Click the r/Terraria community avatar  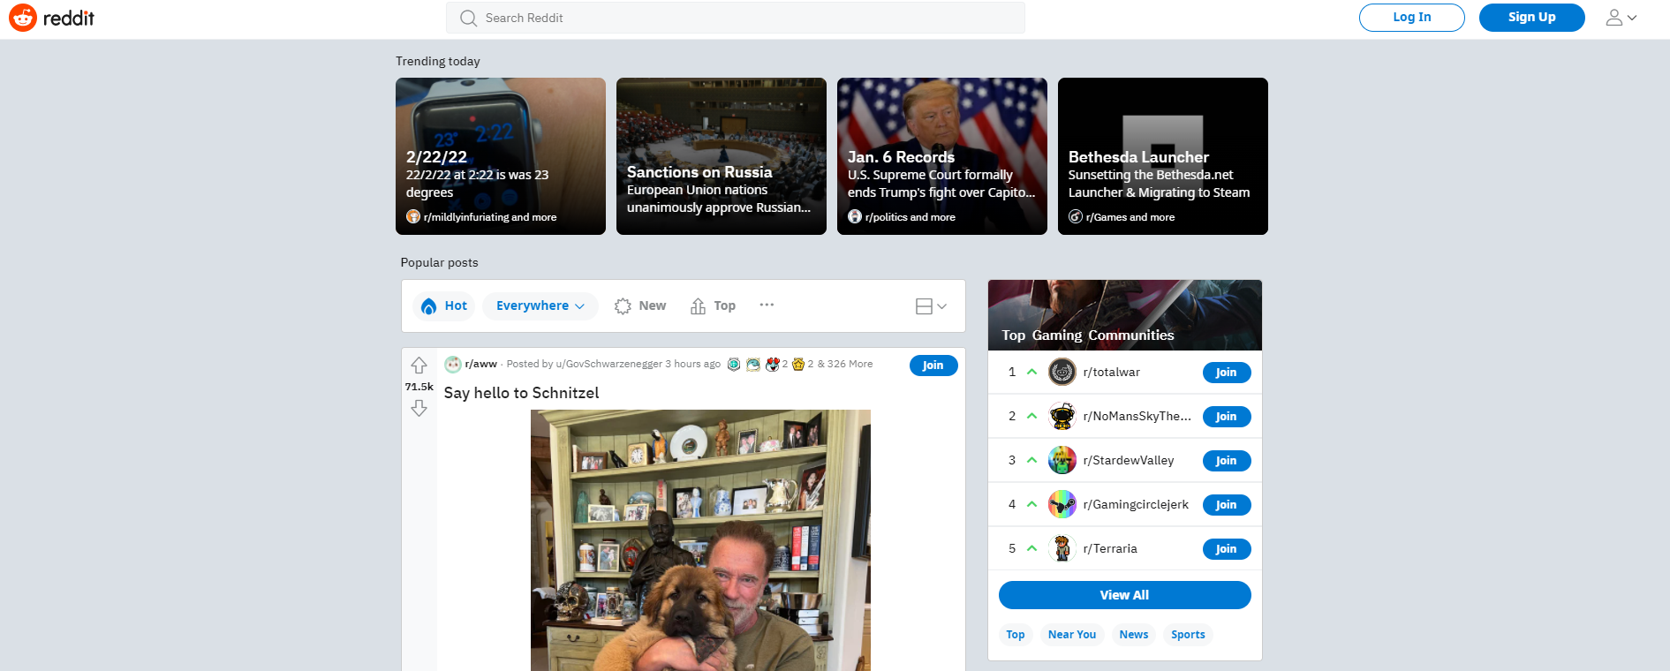(1062, 549)
